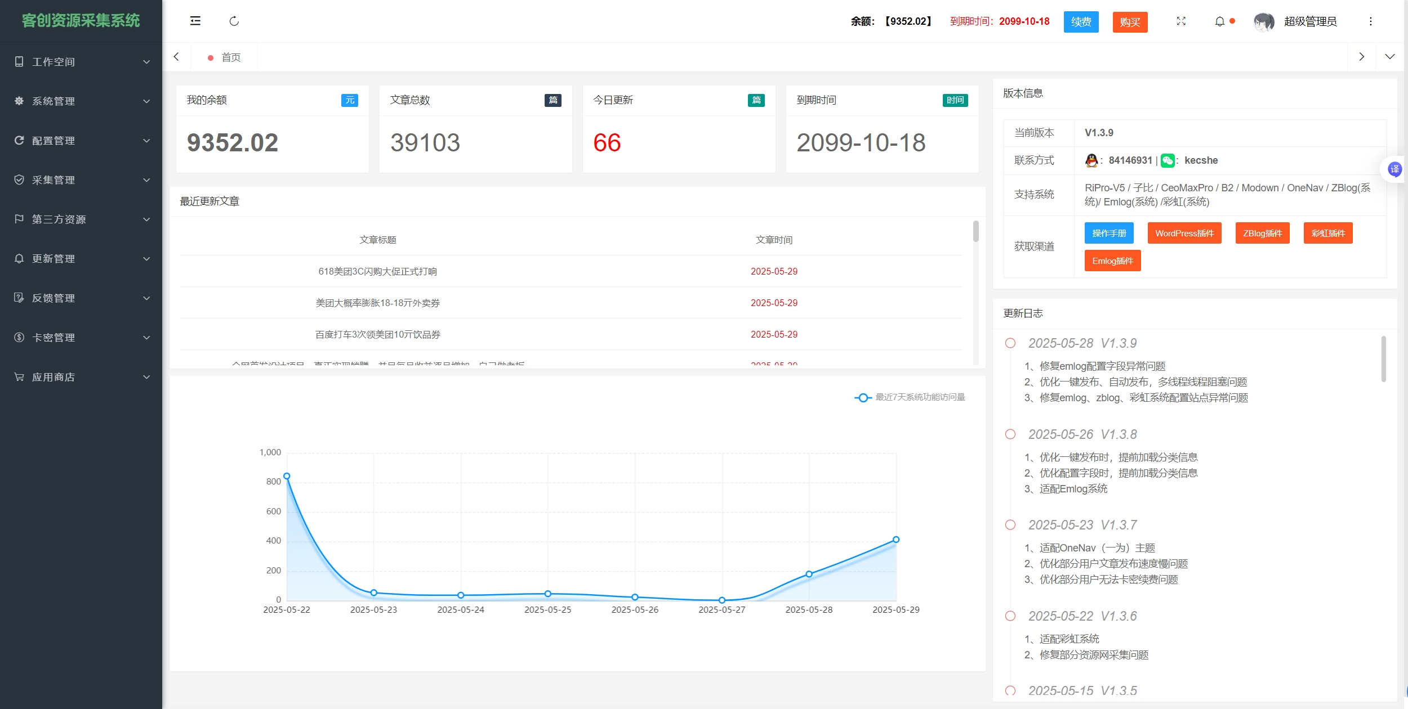
Task: Click the ZBlog插件 button
Action: (x=1262, y=233)
